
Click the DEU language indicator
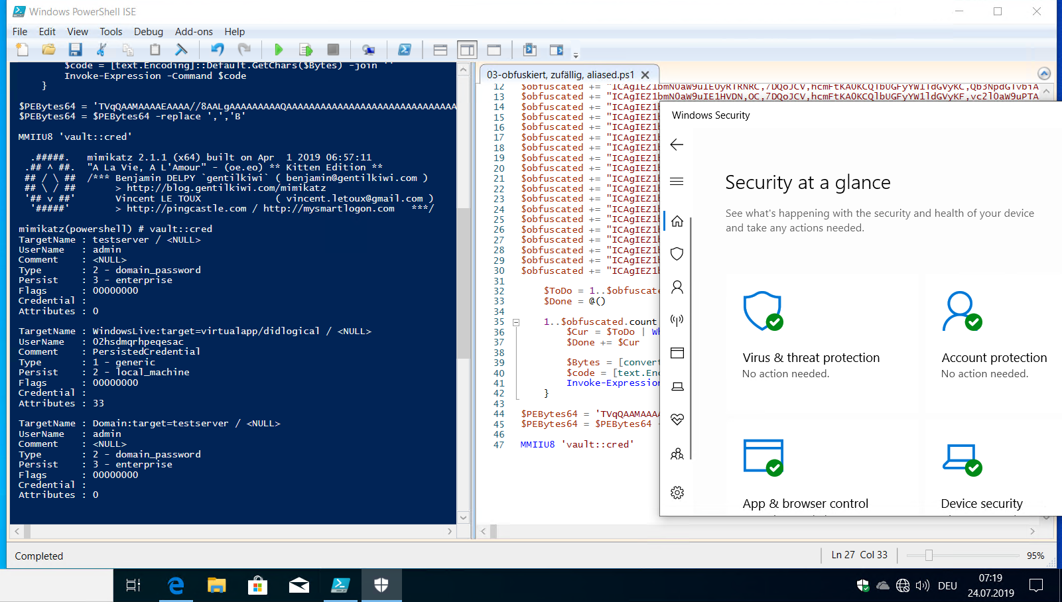947,585
